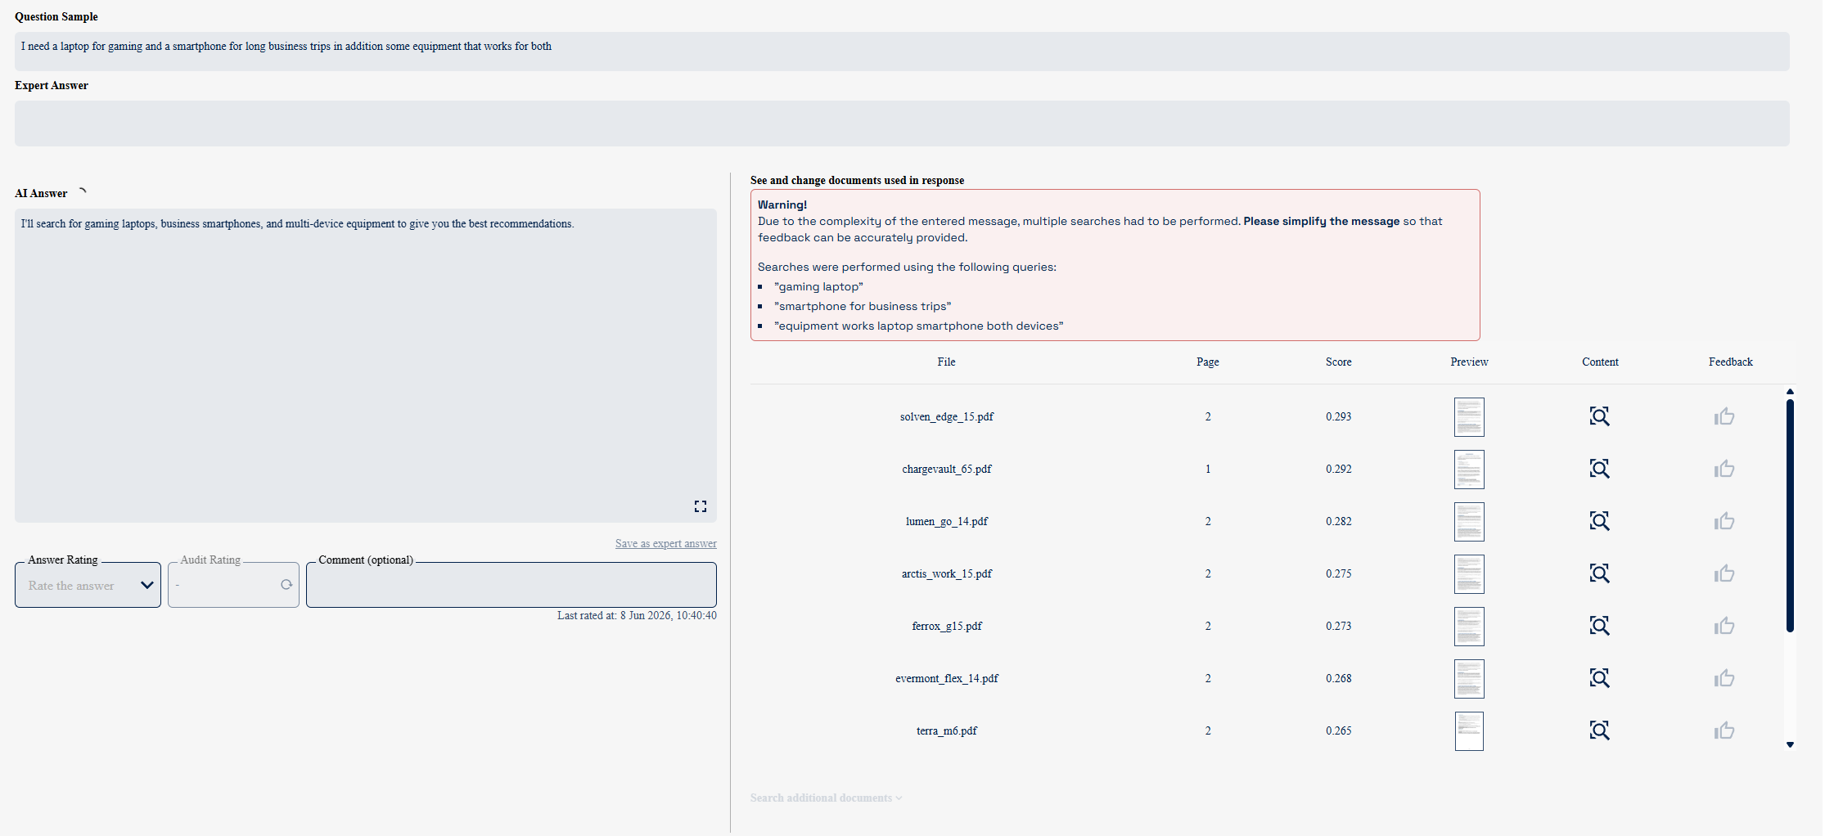This screenshot has height=836, width=1825.
Task: Select the ferrox_g15.pdf file name
Action: tap(947, 627)
